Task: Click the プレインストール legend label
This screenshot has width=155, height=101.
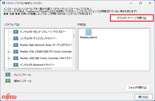Action: [22, 75]
